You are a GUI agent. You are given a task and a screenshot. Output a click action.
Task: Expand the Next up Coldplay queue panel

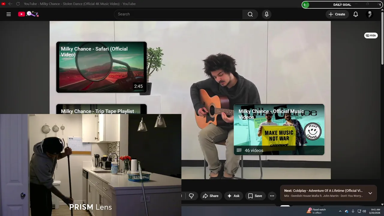point(370,193)
